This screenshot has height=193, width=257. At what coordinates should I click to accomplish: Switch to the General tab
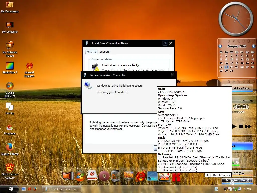(x=91, y=52)
